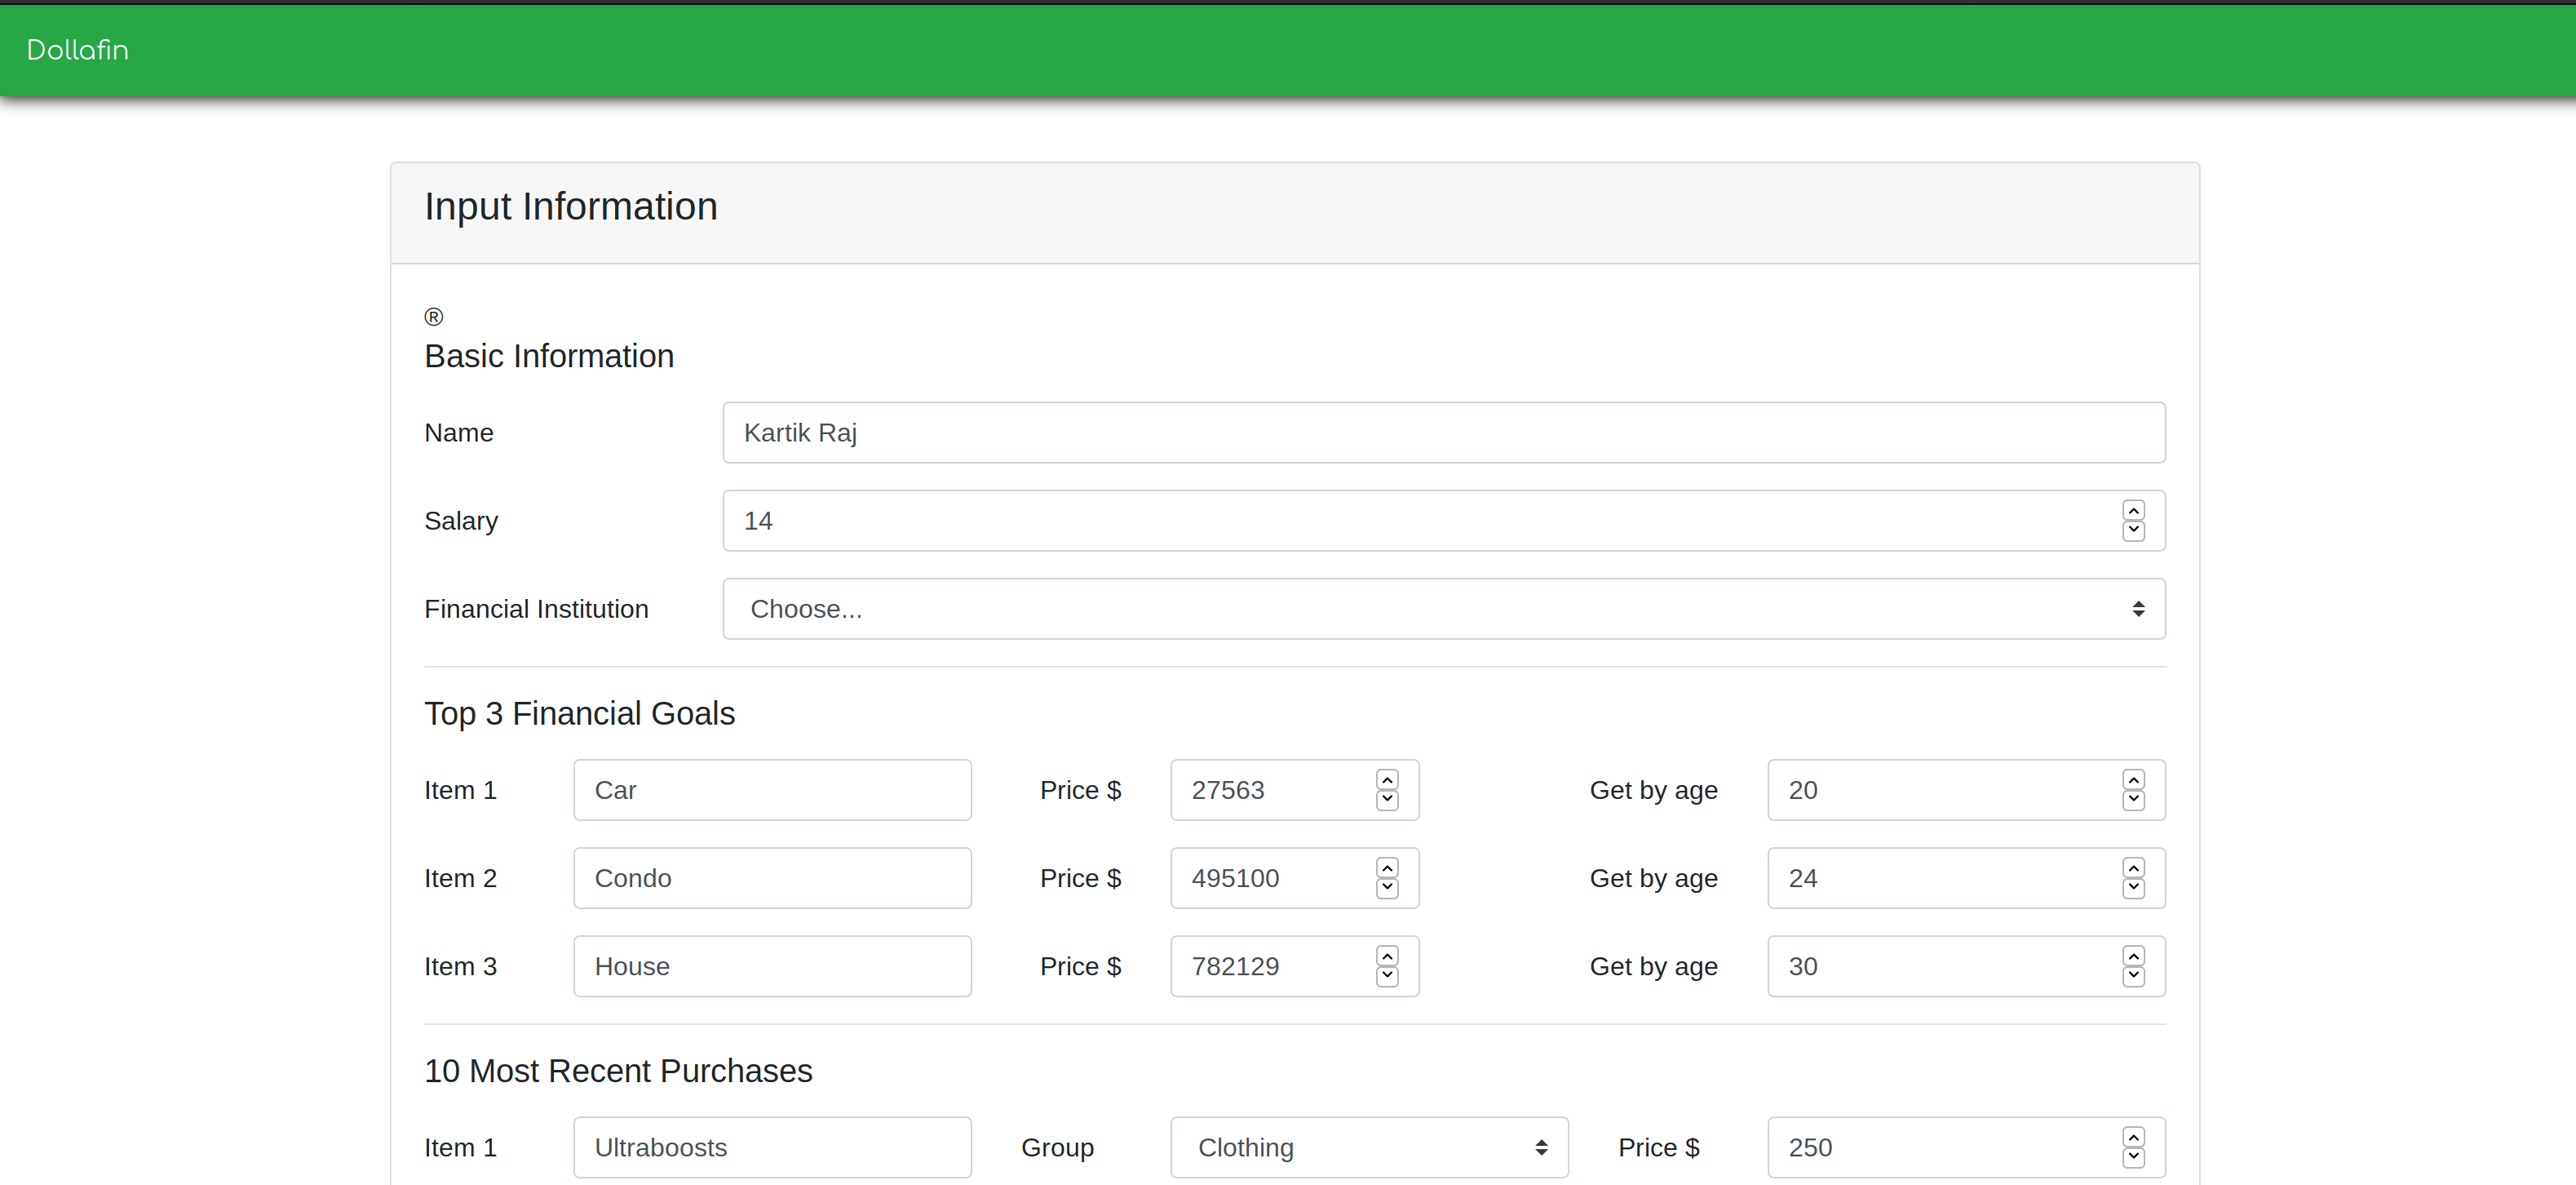This screenshot has height=1185, width=2576.
Task: Click up arrow on Ultraboosts price
Action: click(2133, 1137)
